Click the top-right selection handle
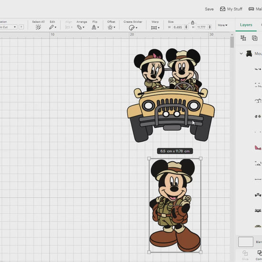262x262 pixels. pyautogui.click(x=201, y=159)
